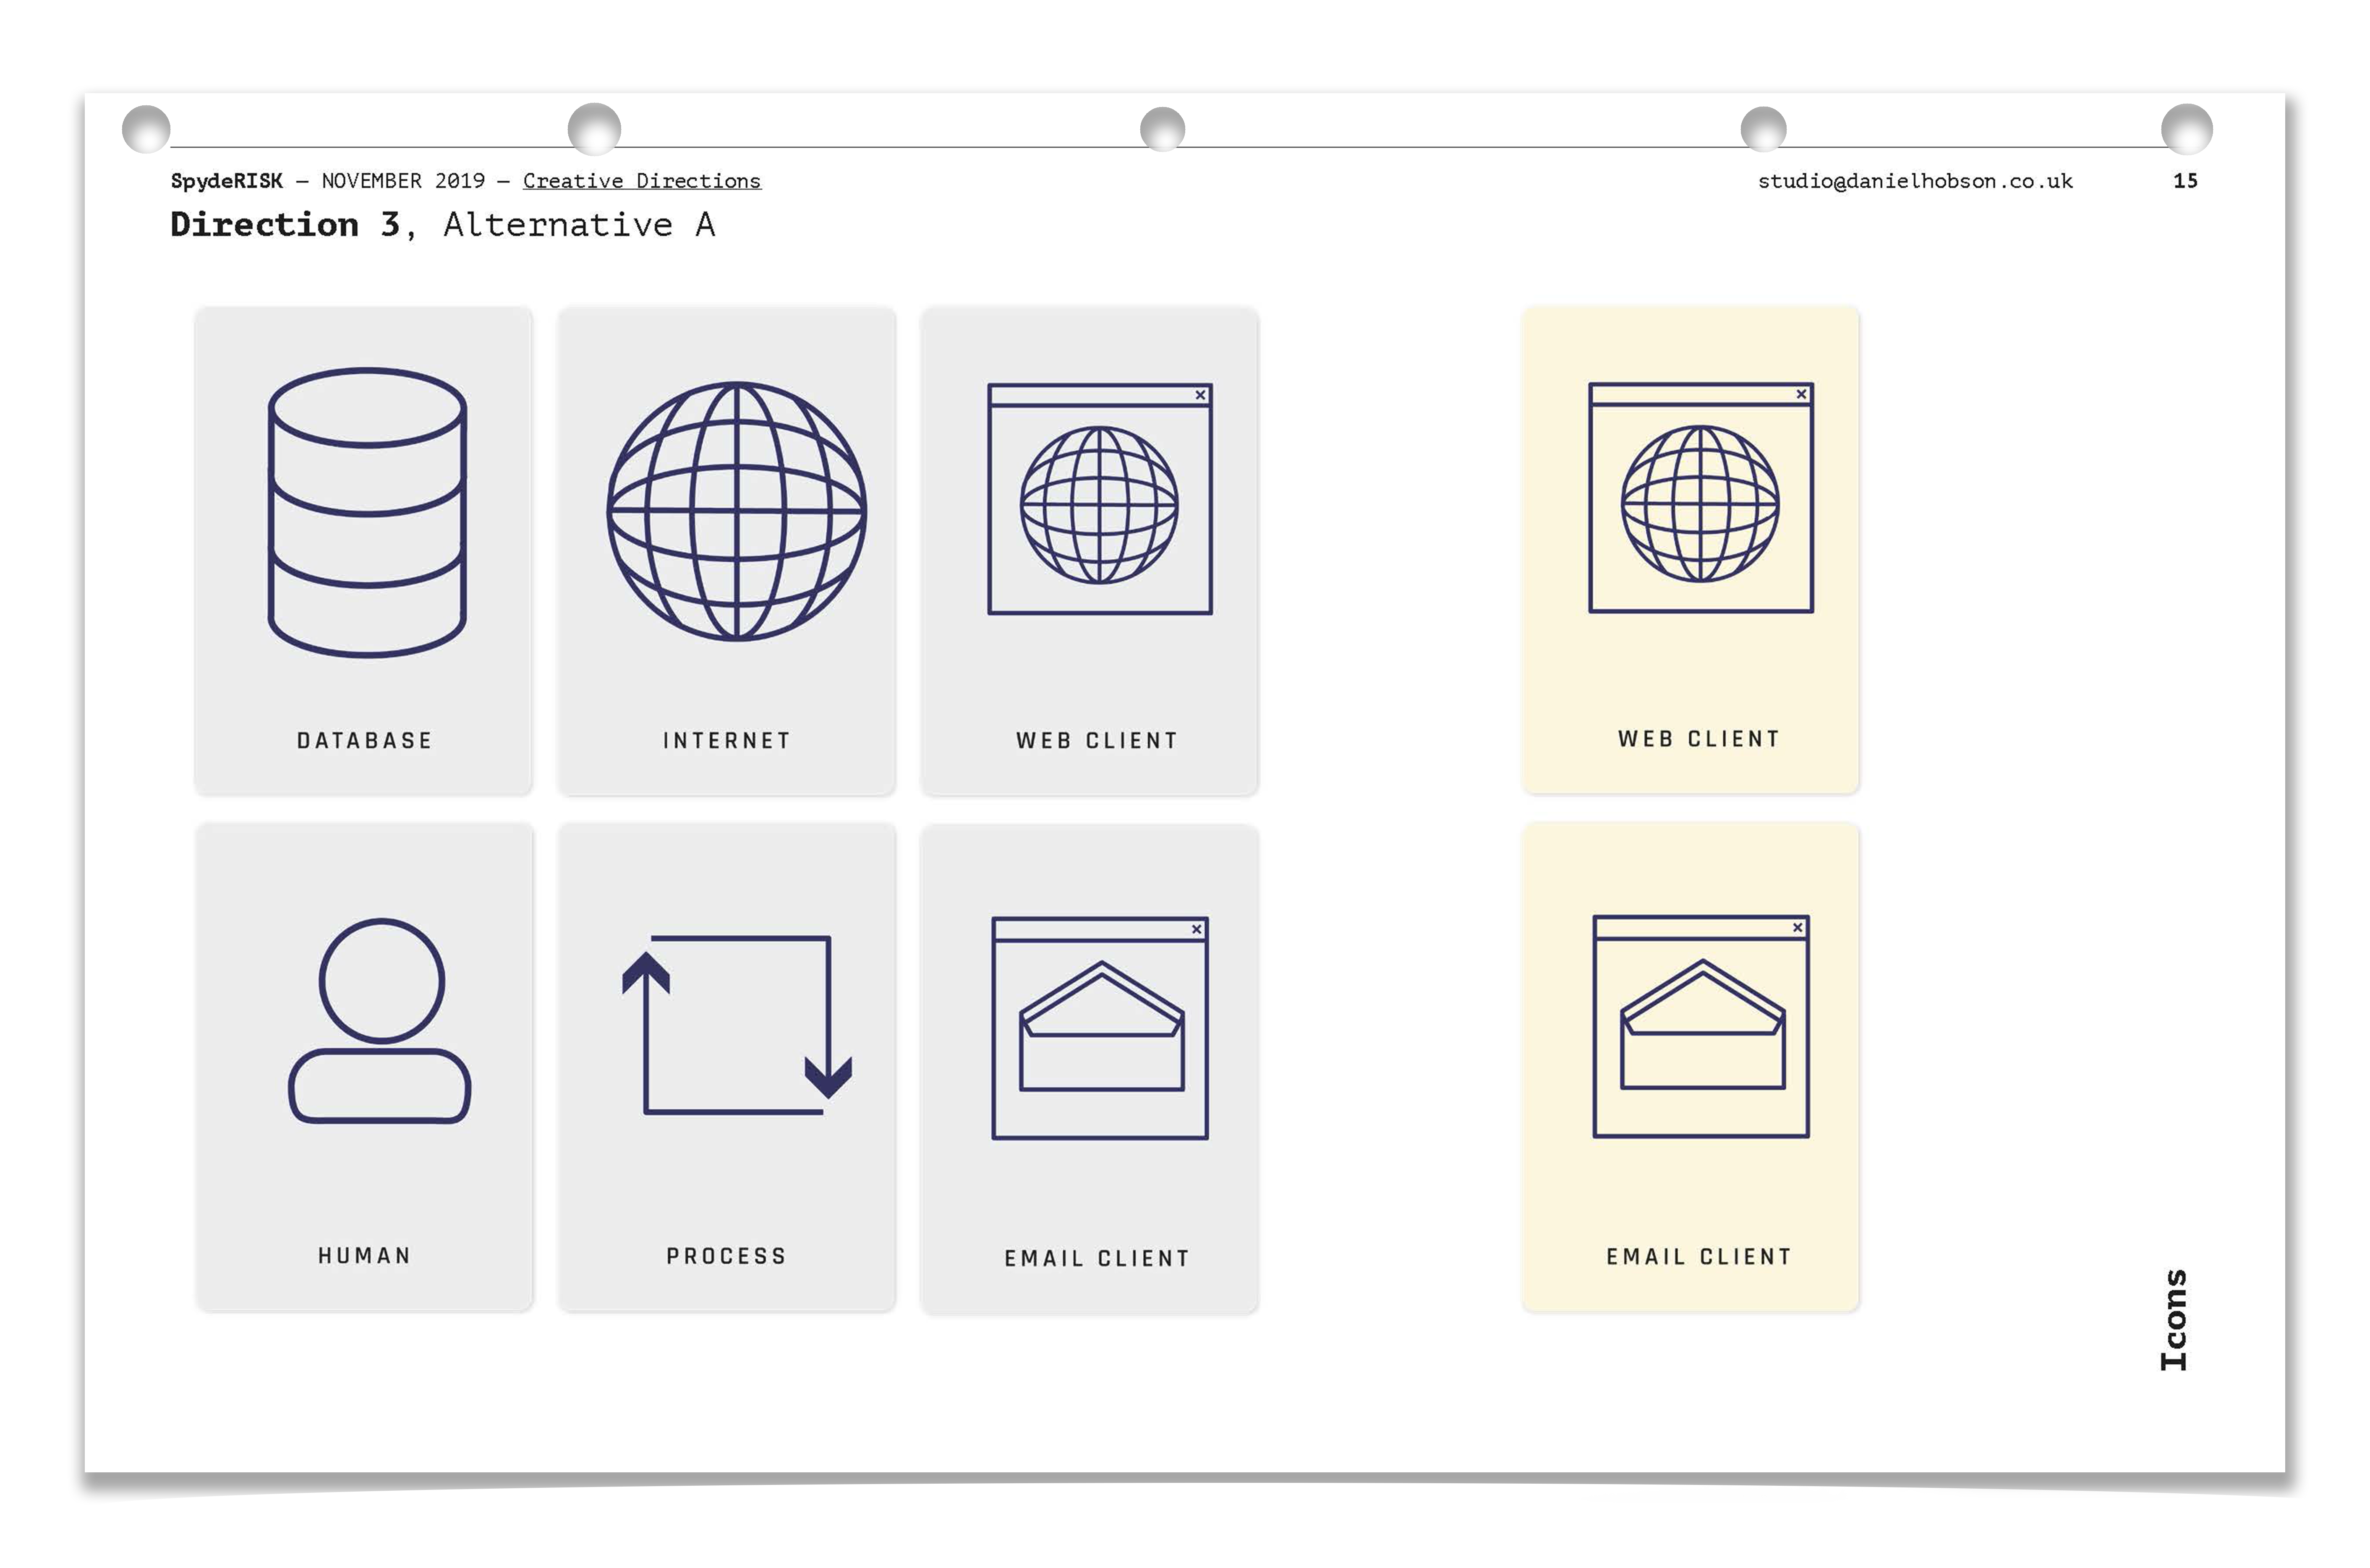
Task: Click the Direction 3, Alternative A heading
Action: pos(443,225)
